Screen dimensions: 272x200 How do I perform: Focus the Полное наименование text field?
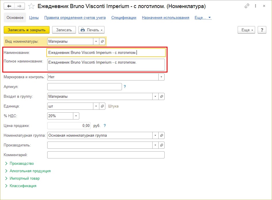click(106, 65)
